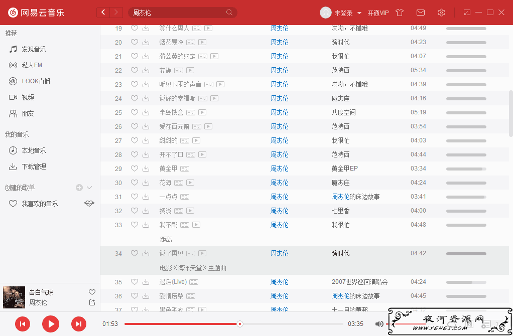513x336 pixels.
Task: Skip to the previous track
Action: [23, 324]
